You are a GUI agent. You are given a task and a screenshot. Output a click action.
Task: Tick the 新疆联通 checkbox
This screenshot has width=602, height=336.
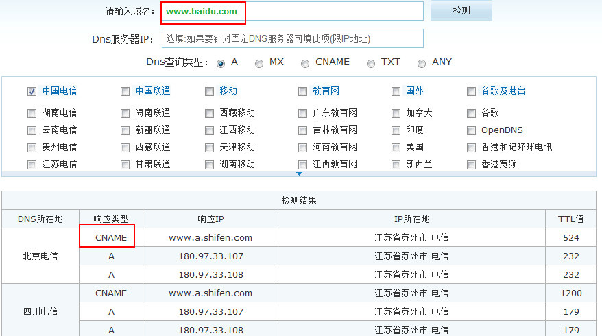(125, 130)
